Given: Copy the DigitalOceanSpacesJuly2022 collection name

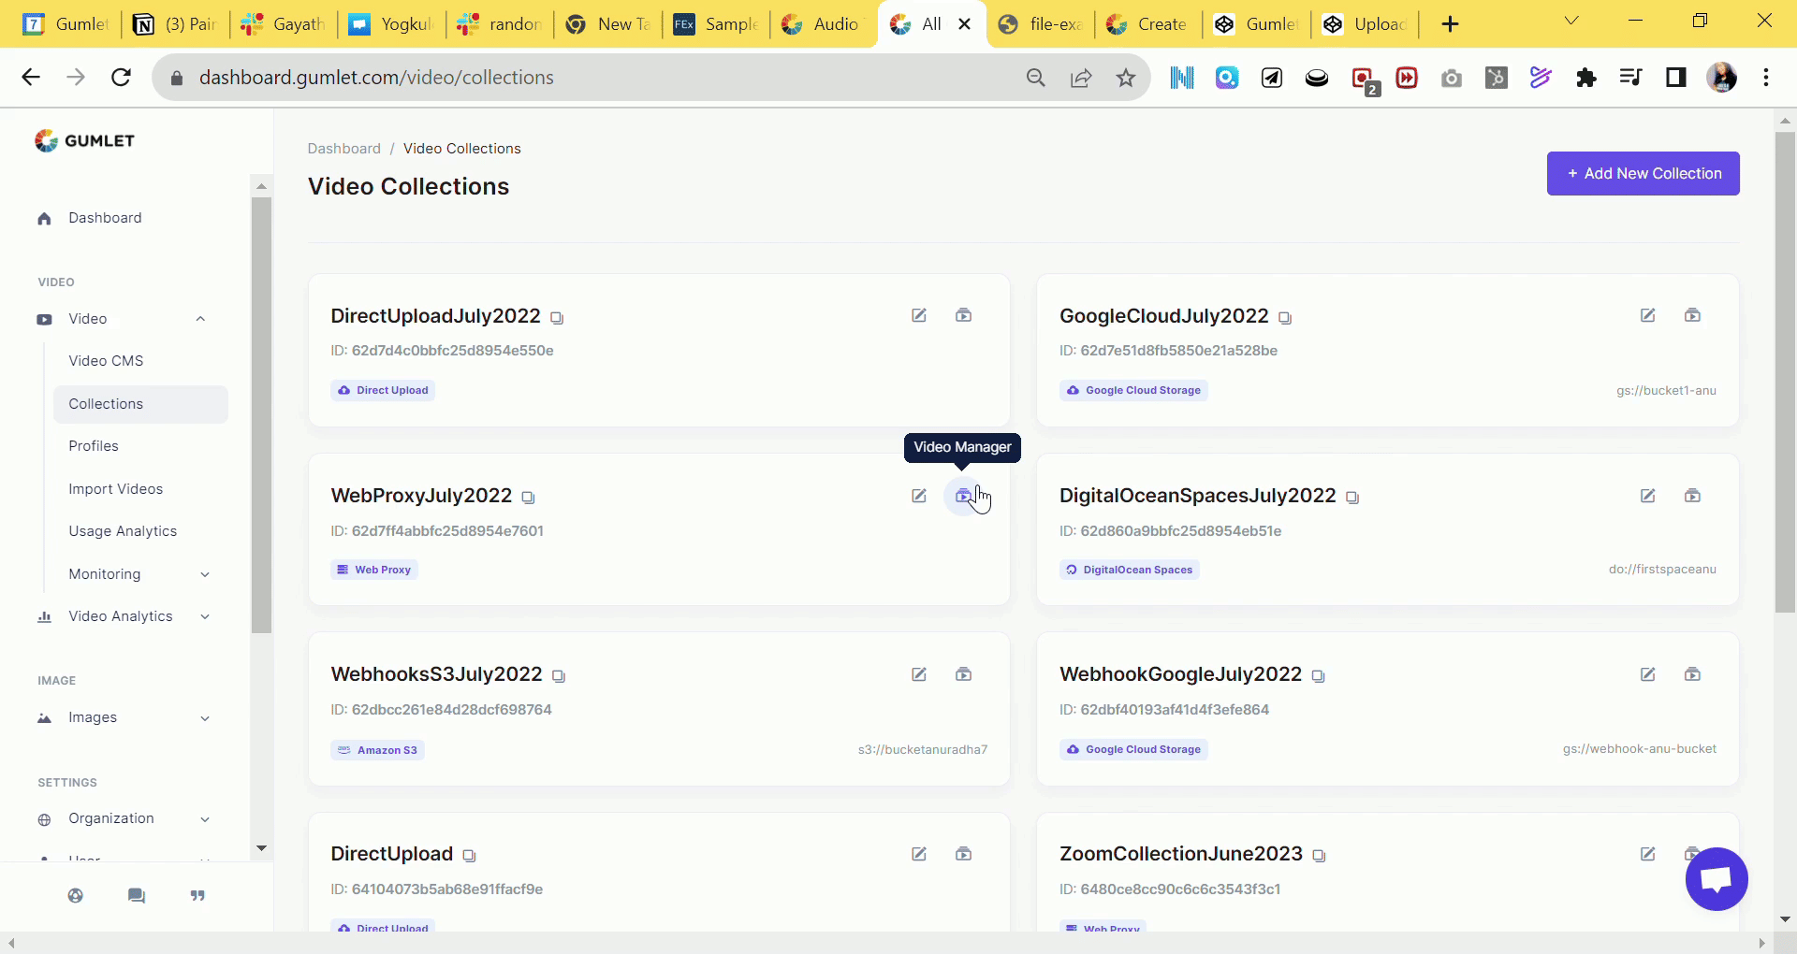Looking at the screenshot, I should tap(1352, 498).
